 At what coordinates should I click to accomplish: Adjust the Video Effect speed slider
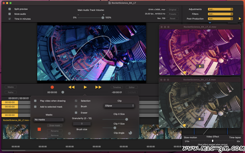click(x=213, y=141)
